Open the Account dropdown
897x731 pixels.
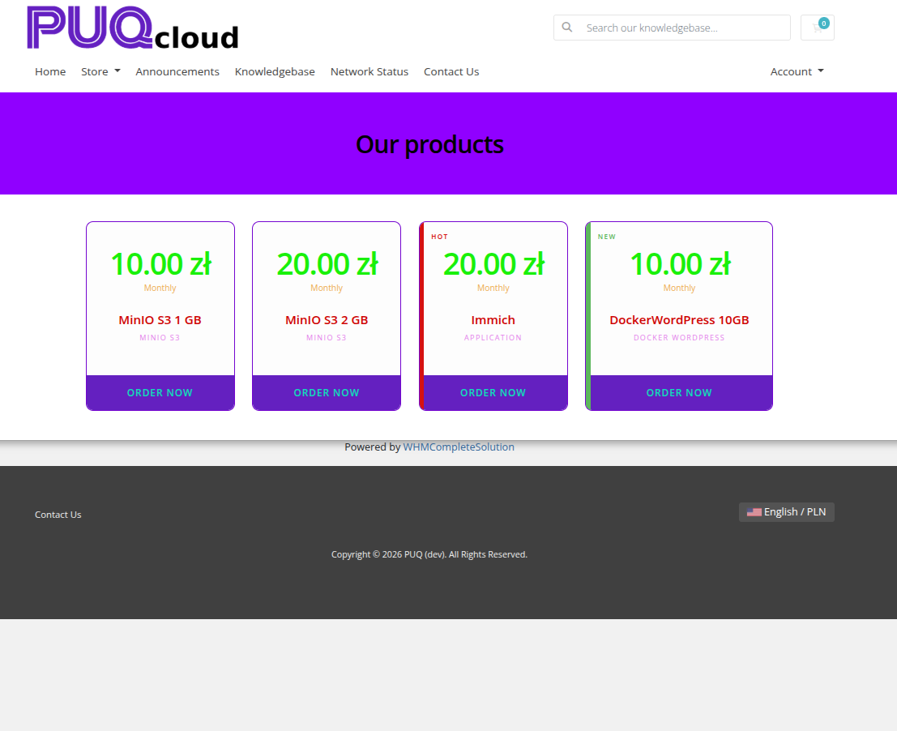[x=797, y=71]
